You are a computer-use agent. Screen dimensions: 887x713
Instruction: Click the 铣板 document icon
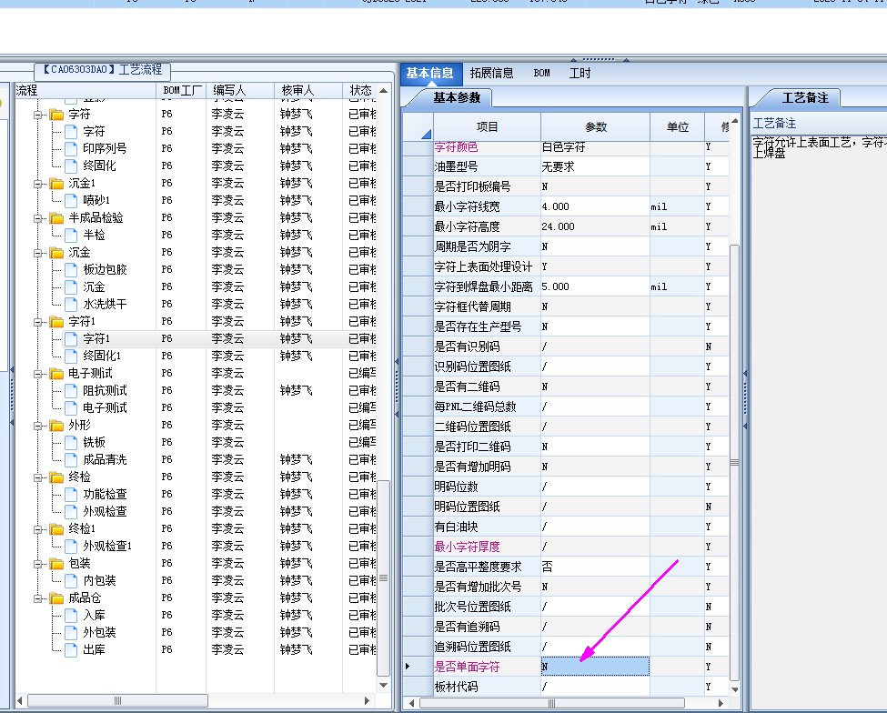tap(71, 442)
